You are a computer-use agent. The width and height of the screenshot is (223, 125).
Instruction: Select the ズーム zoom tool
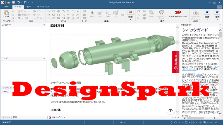pyautogui.click(x=37, y=18)
